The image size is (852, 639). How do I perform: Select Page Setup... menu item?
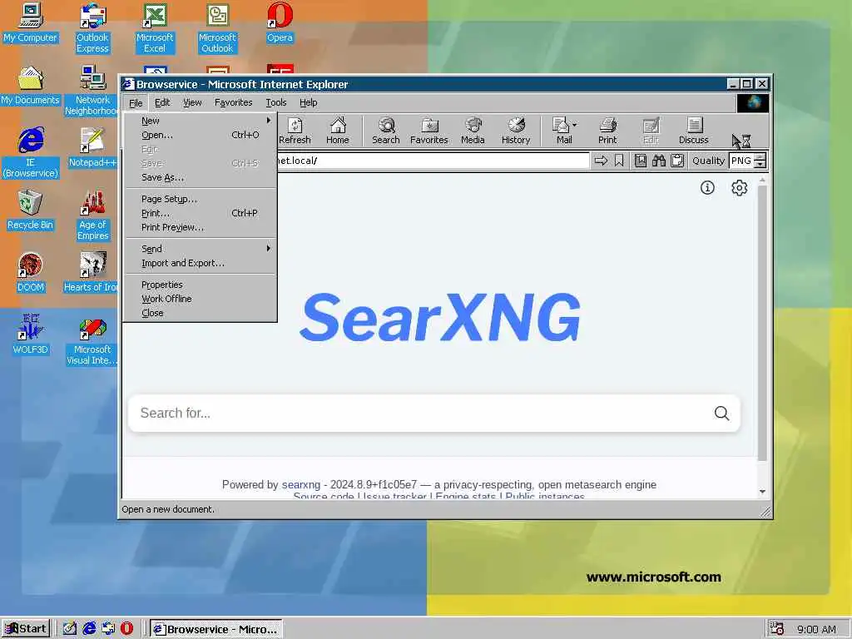[x=201, y=199]
